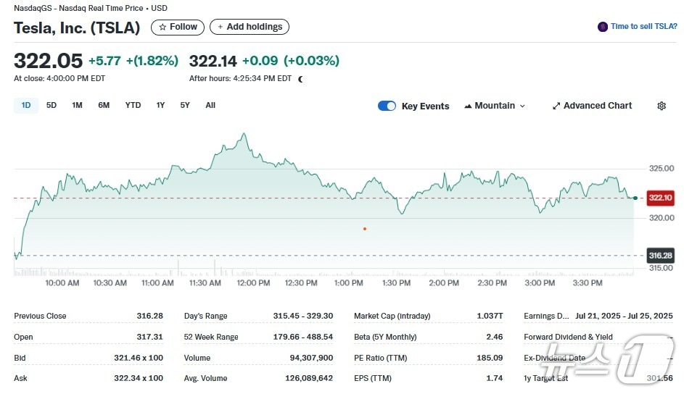The height and width of the screenshot is (394, 684).
Task: Click the red 322.10 current price label
Action: (660, 198)
